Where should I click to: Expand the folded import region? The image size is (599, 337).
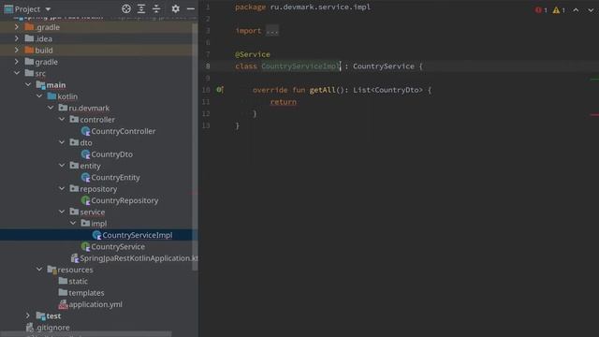point(272,31)
